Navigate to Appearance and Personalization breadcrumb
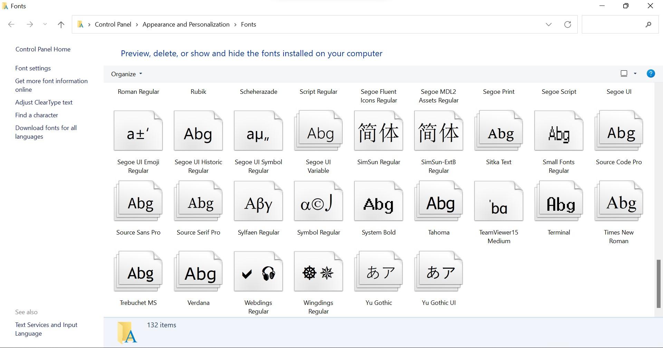 (x=186, y=24)
